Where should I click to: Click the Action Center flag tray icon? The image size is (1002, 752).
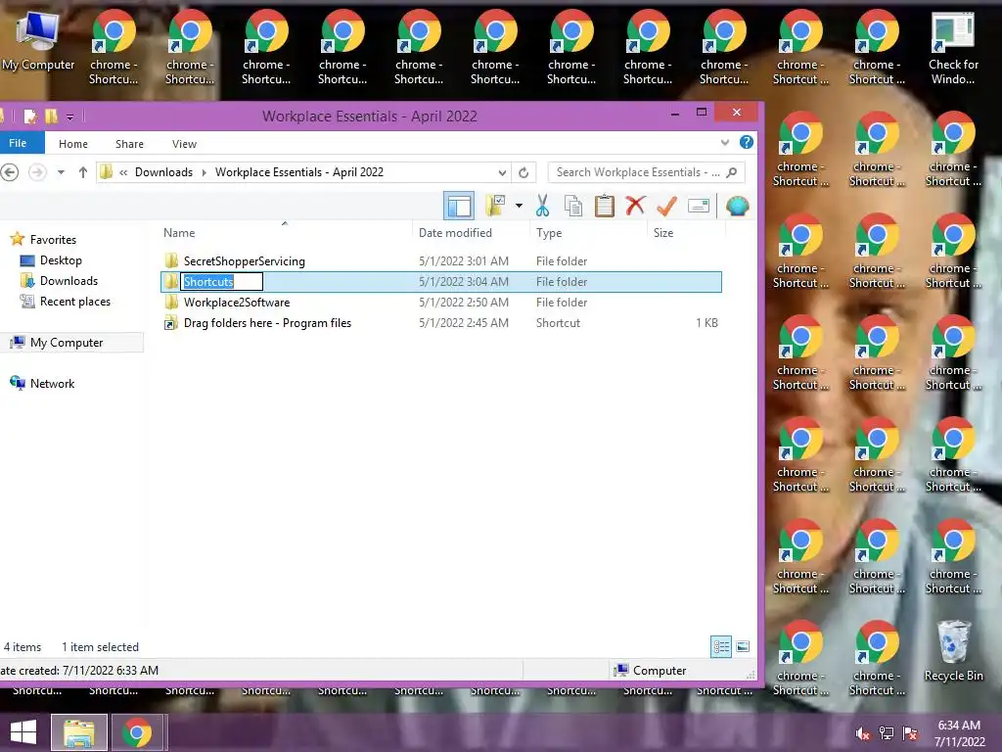pos(910,733)
